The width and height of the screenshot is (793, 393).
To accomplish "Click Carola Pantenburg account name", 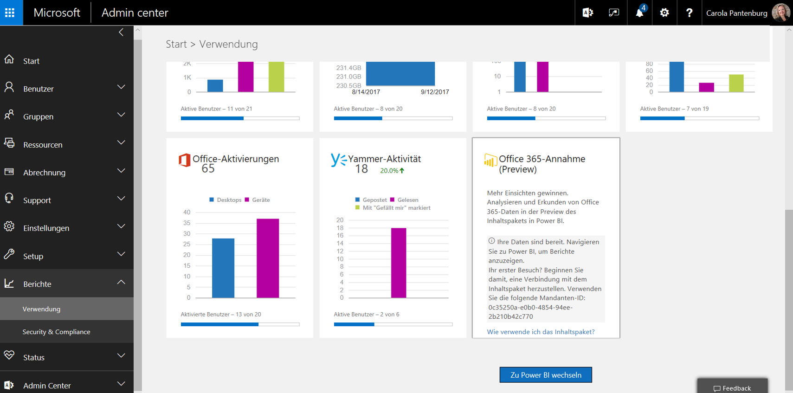I will (x=737, y=13).
